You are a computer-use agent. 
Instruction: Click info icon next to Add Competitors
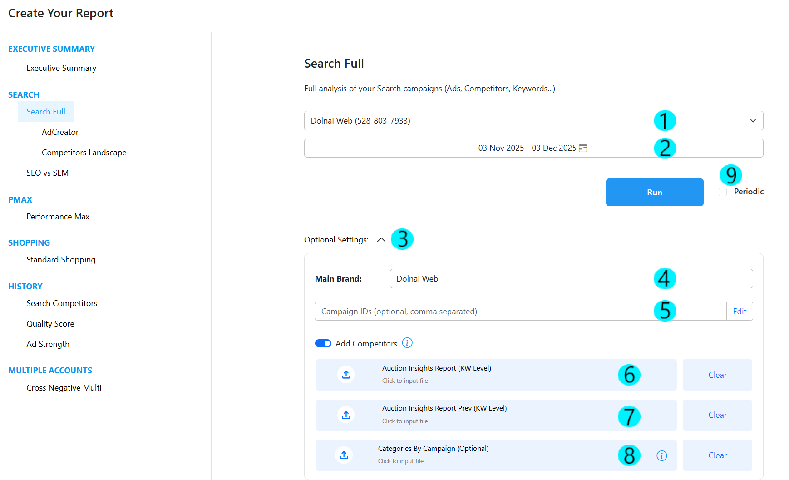click(x=407, y=343)
